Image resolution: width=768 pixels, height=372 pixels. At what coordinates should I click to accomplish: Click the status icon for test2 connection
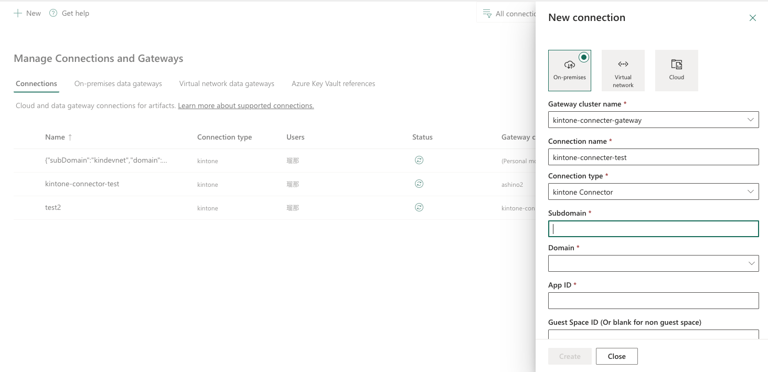(419, 207)
